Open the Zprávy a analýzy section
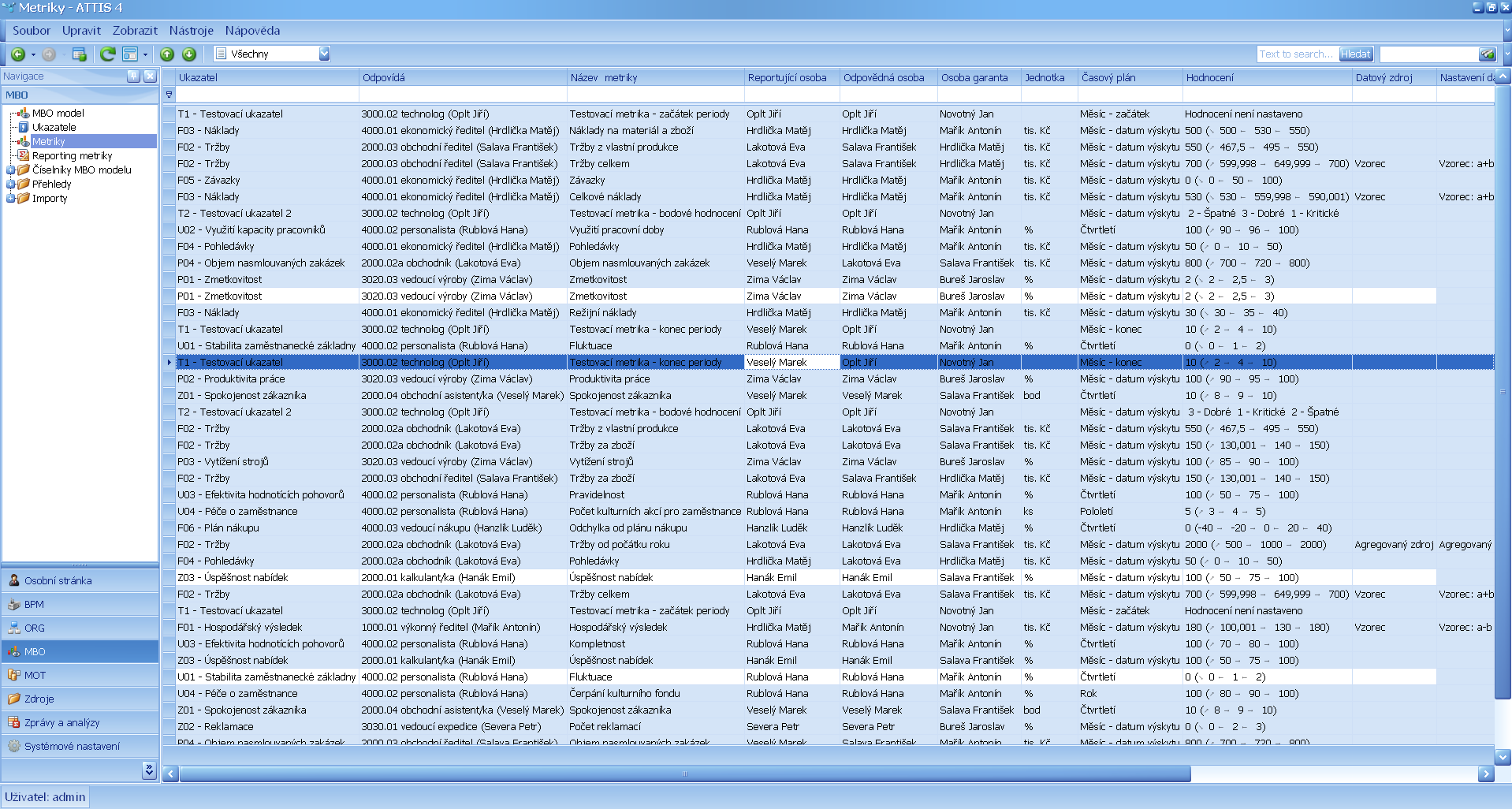Image resolution: width=1512 pixels, height=809 pixels. pos(80,722)
